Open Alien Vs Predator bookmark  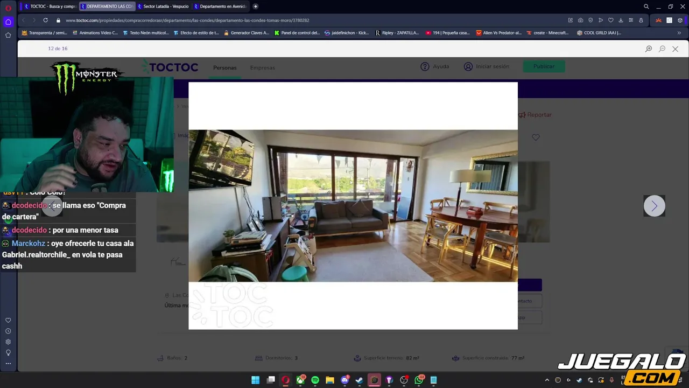(x=498, y=33)
